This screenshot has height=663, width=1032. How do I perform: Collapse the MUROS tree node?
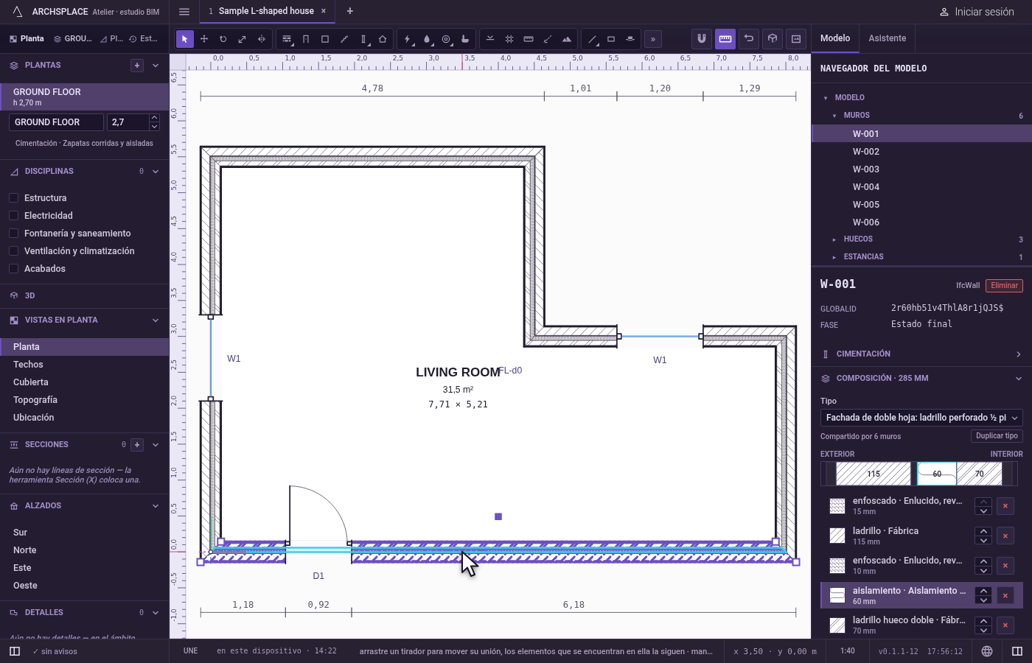pyautogui.click(x=834, y=116)
